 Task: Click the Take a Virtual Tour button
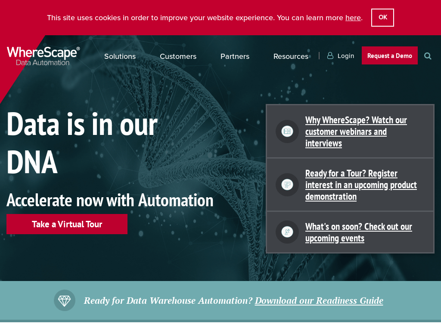(x=67, y=224)
